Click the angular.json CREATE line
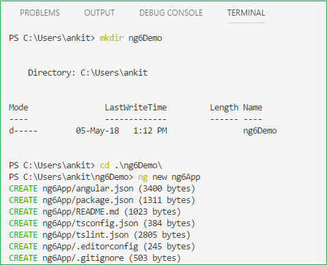Image resolution: width=327 pixels, height=265 pixels. coord(102,189)
